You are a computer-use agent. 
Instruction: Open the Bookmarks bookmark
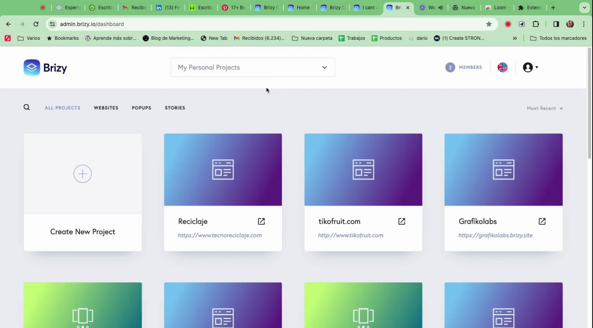62,38
